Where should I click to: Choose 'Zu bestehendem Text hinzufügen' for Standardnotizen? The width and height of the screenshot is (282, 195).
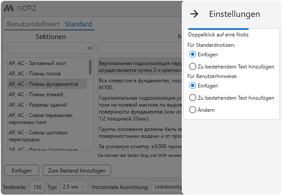click(193, 67)
